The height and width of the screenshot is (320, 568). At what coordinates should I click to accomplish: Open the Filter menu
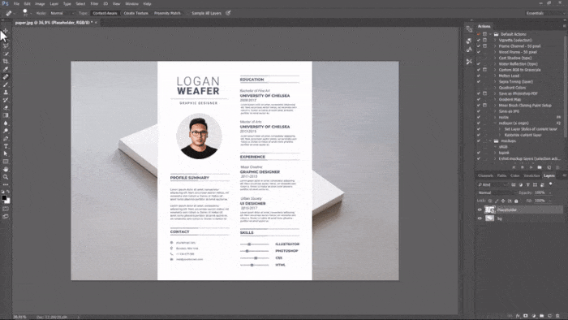point(94,3)
